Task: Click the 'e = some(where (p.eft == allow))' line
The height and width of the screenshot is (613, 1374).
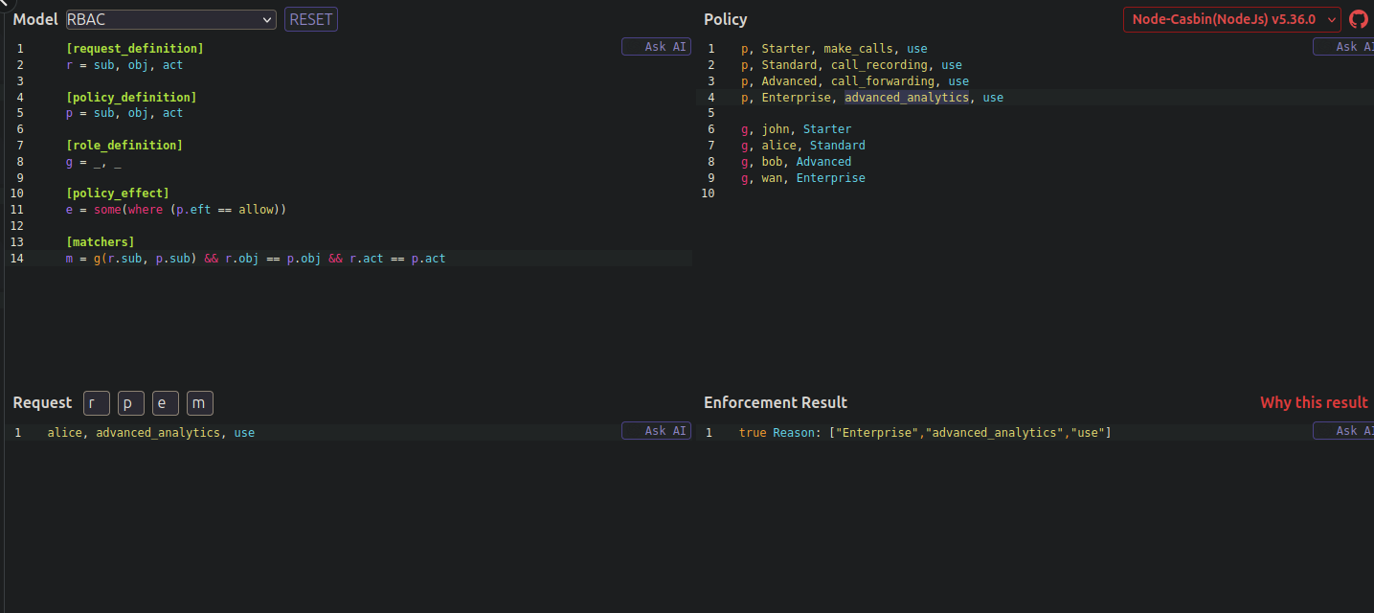Action: point(176,209)
